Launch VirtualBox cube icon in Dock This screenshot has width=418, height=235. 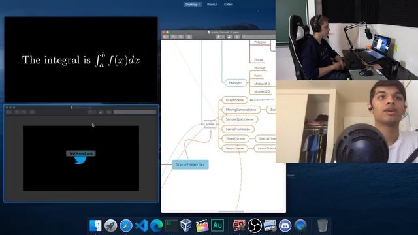pyautogui.click(x=186, y=225)
